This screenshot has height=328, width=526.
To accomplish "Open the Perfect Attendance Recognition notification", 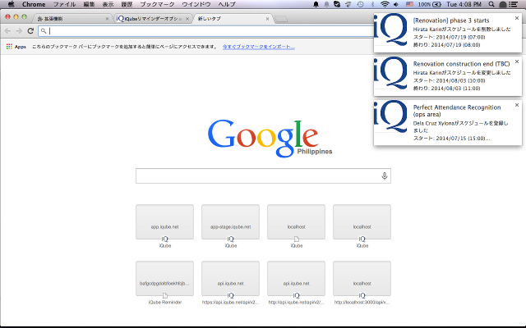I will pos(448,122).
